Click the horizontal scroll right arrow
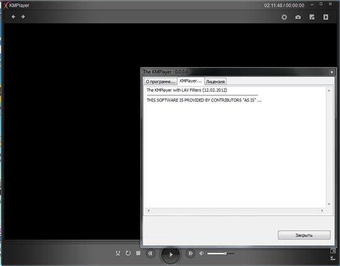The height and width of the screenshot is (266, 340). [x=322, y=210]
